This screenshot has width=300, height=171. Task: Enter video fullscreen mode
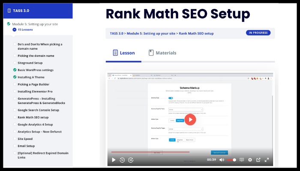pos(267,160)
